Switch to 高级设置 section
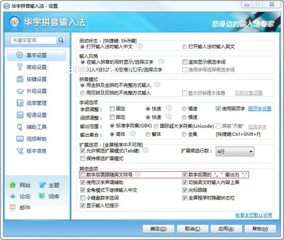Viewport: 284px width, 240px height. 37,67
